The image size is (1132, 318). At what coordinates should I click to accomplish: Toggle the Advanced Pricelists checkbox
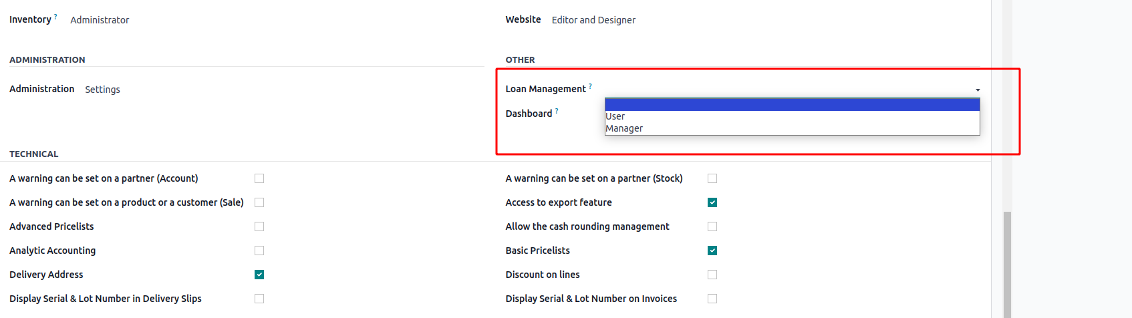[259, 226]
